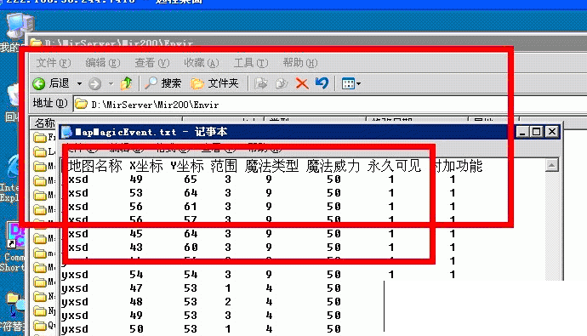Click the X value 48 in the Notepad text
The height and width of the screenshot is (336, 587).
click(136, 302)
